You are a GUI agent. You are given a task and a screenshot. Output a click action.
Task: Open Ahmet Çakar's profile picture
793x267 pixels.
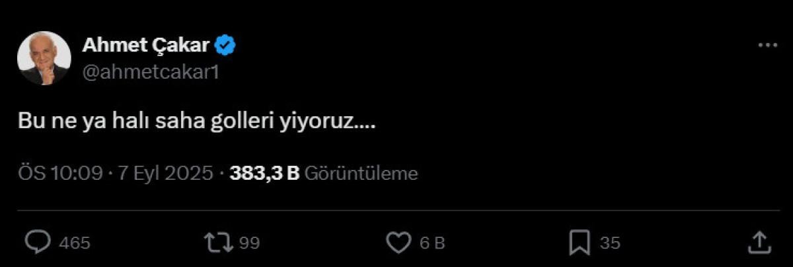point(44,59)
